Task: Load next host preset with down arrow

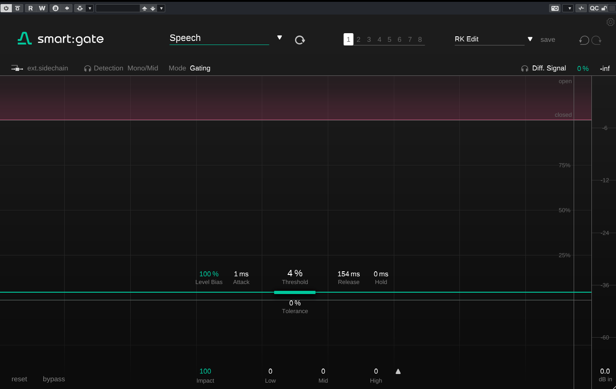Action: [x=153, y=8]
